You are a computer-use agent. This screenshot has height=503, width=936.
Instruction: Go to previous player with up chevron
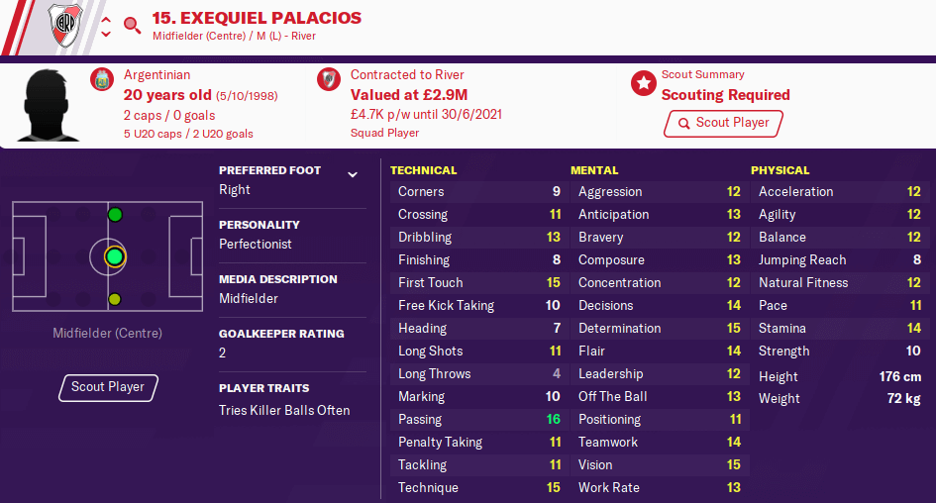pos(106,20)
